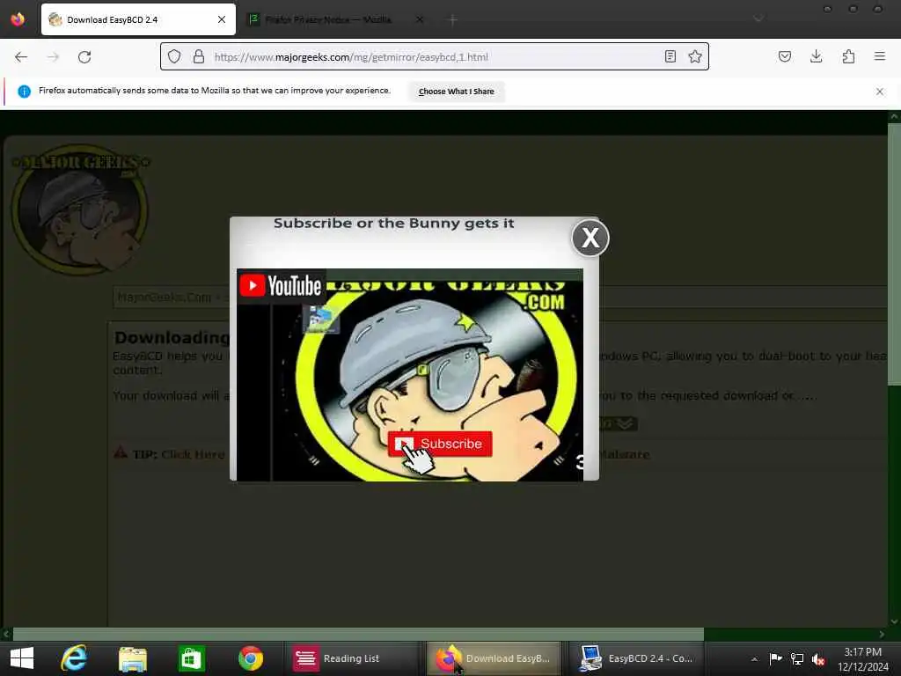Click the Major Geeks logo on the page
The height and width of the screenshot is (676, 901).
80,209
